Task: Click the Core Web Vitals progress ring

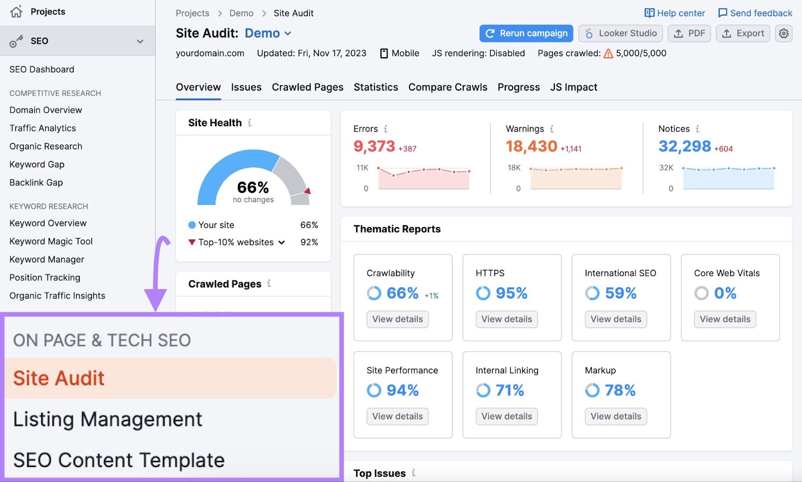Action: (701, 293)
